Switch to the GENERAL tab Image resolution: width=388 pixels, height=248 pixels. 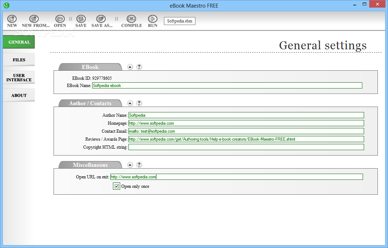19,42
